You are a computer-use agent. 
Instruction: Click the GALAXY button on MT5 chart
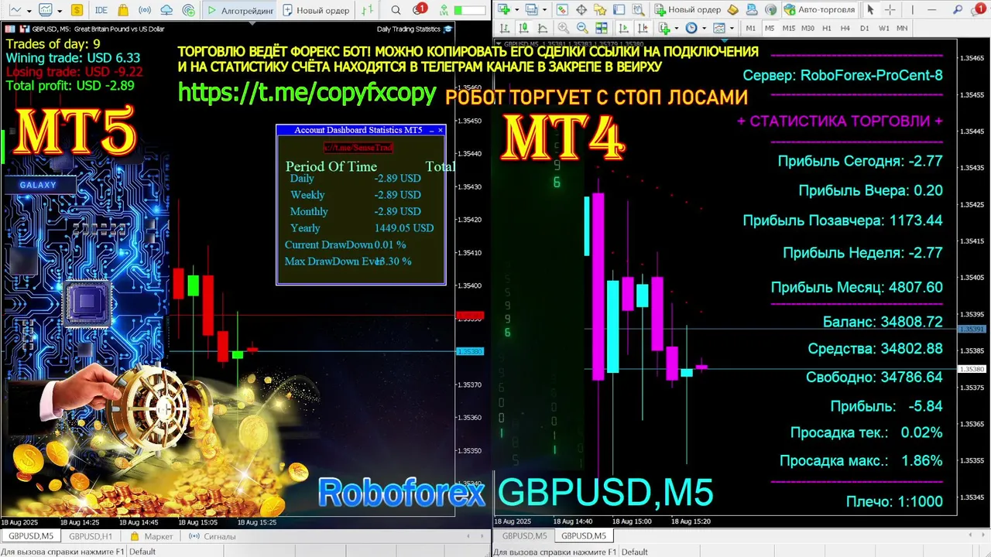(39, 185)
